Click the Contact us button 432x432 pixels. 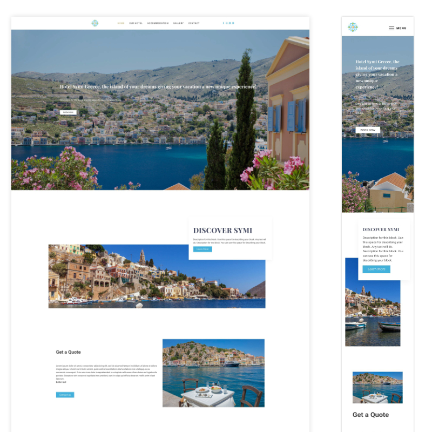coord(65,395)
